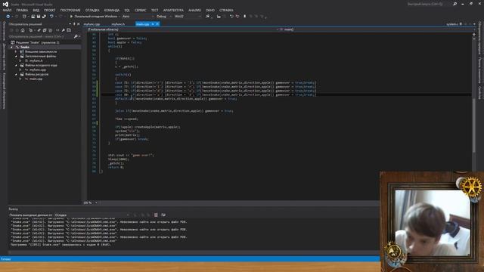Click the Quick Launch magnifier icon

[x=455, y=5]
